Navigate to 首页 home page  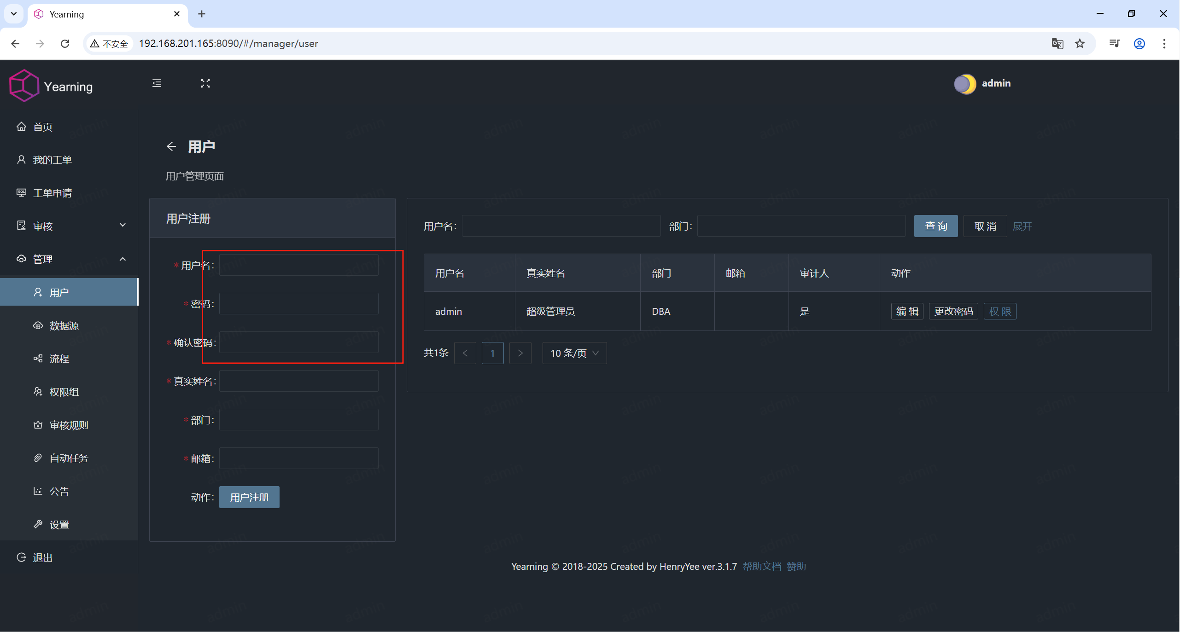point(42,127)
